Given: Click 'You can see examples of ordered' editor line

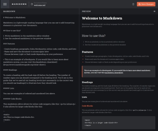Looking at the screenshot, I should [29, 94].
